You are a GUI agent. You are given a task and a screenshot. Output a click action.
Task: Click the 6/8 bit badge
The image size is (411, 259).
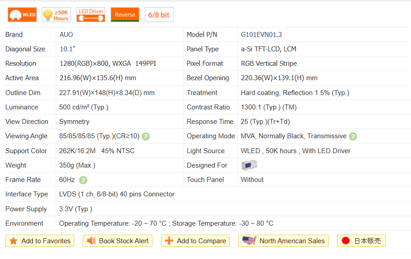(x=159, y=15)
